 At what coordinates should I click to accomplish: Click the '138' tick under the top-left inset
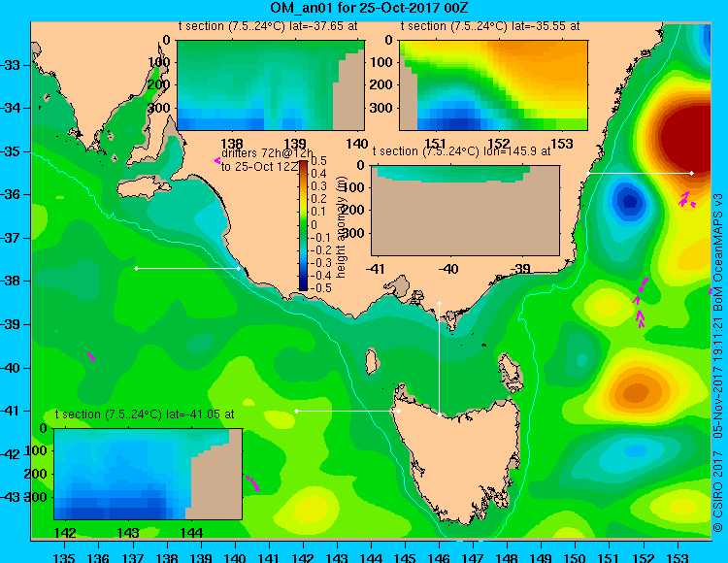(232, 144)
